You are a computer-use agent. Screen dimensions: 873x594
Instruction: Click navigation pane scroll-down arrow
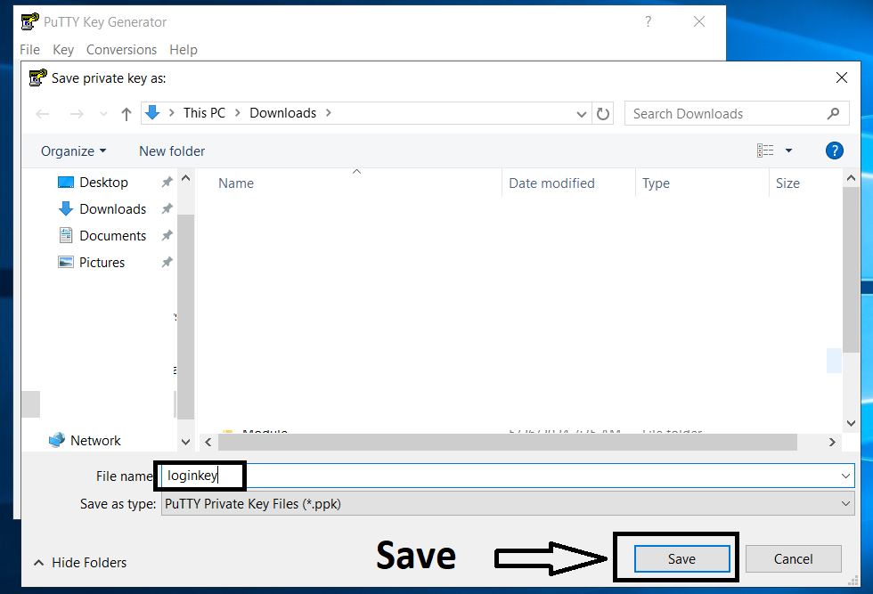pyautogui.click(x=186, y=442)
